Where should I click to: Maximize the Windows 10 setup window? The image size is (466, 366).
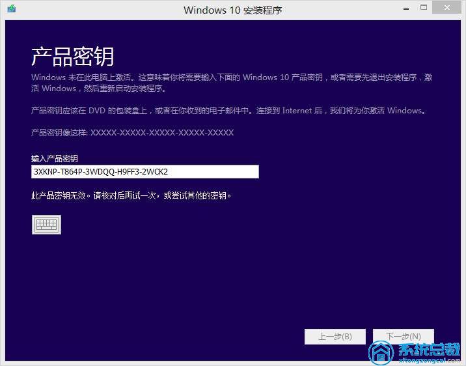(424, 8)
